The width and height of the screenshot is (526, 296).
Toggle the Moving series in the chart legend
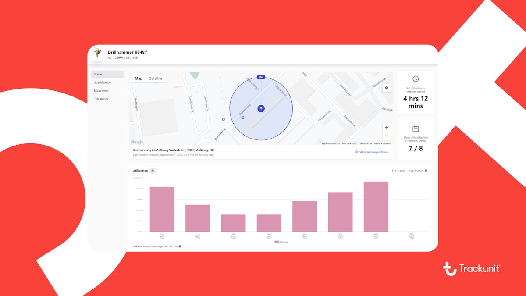pyautogui.click(x=282, y=242)
